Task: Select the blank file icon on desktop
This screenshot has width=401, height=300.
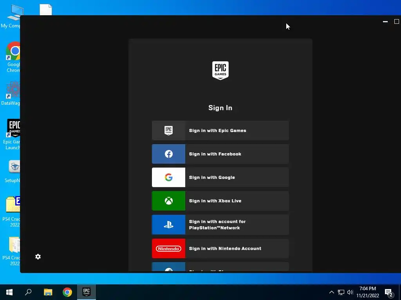Action: coord(46,10)
